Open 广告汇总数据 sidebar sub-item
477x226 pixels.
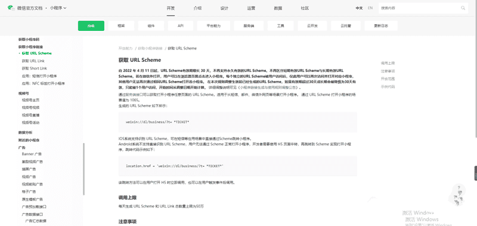[x=36, y=221]
